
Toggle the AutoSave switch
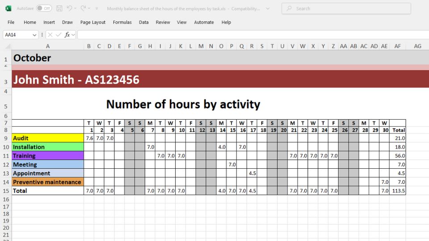[44, 8]
